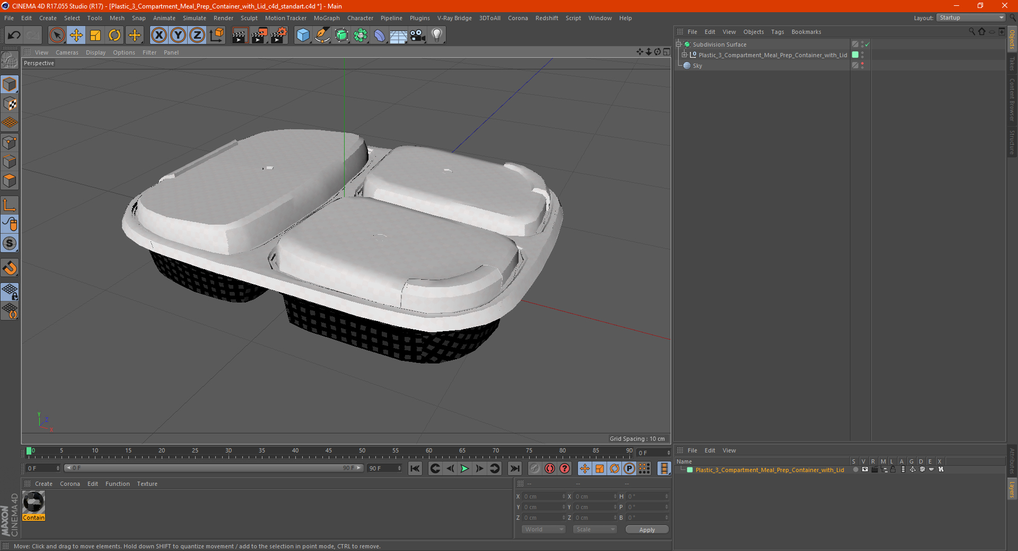The width and height of the screenshot is (1018, 551).
Task: Select the Move tool in toolbar
Action: pyautogui.click(x=76, y=35)
